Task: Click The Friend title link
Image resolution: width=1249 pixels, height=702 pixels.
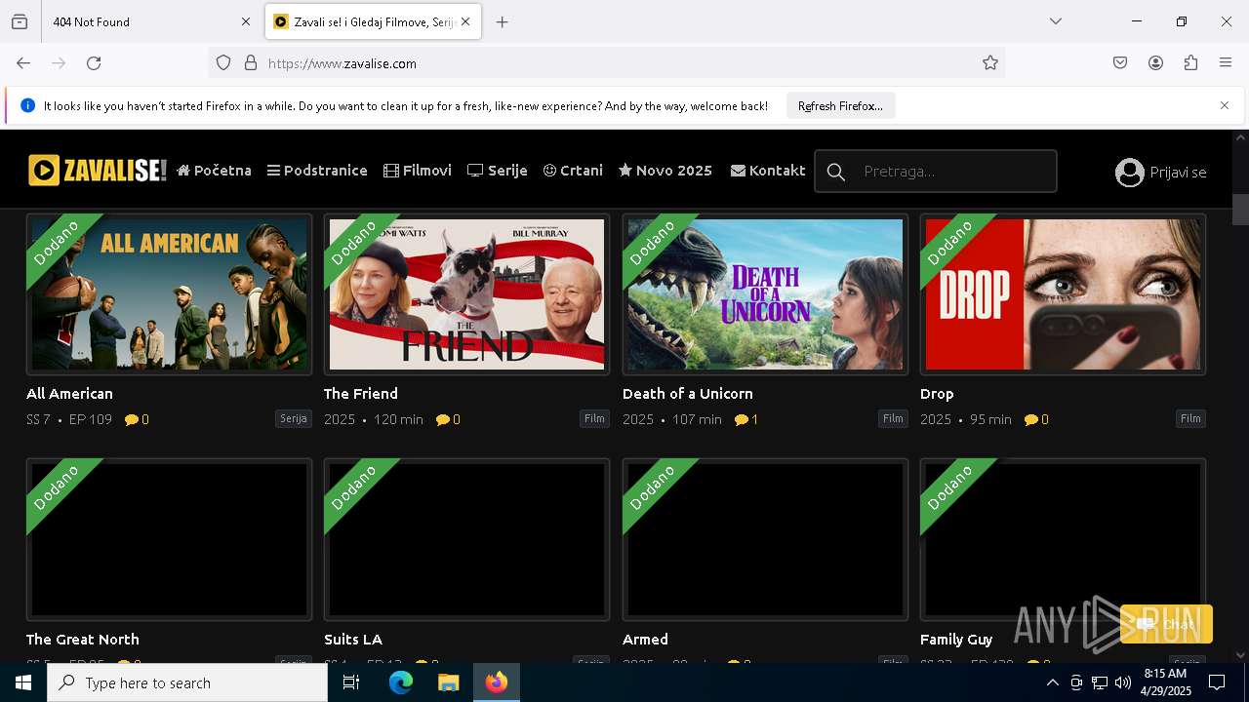Action: pyautogui.click(x=361, y=394)
